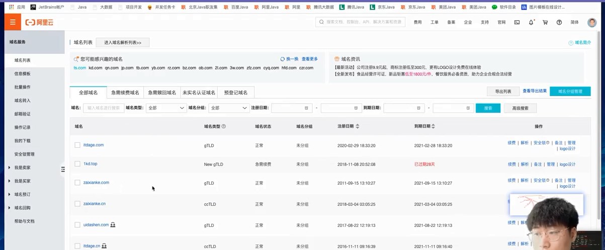The width and height of the screenshot is (605, 250).
Task: Check the zaixianke.com row checkbox
Action: pos(77,183)
